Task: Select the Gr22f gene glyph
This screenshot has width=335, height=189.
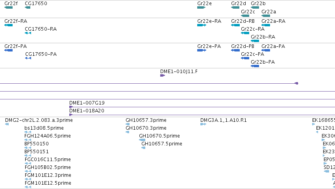Action: (x=8, y=7)
